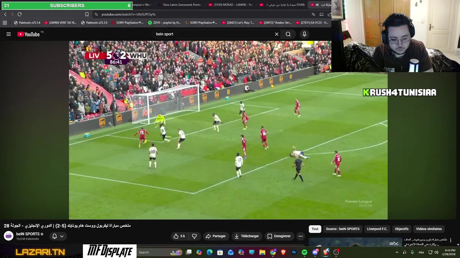Bookmark this page icon in address bar
The height and width of the screenshot is (258, 460).
click(x=87, y=14)
